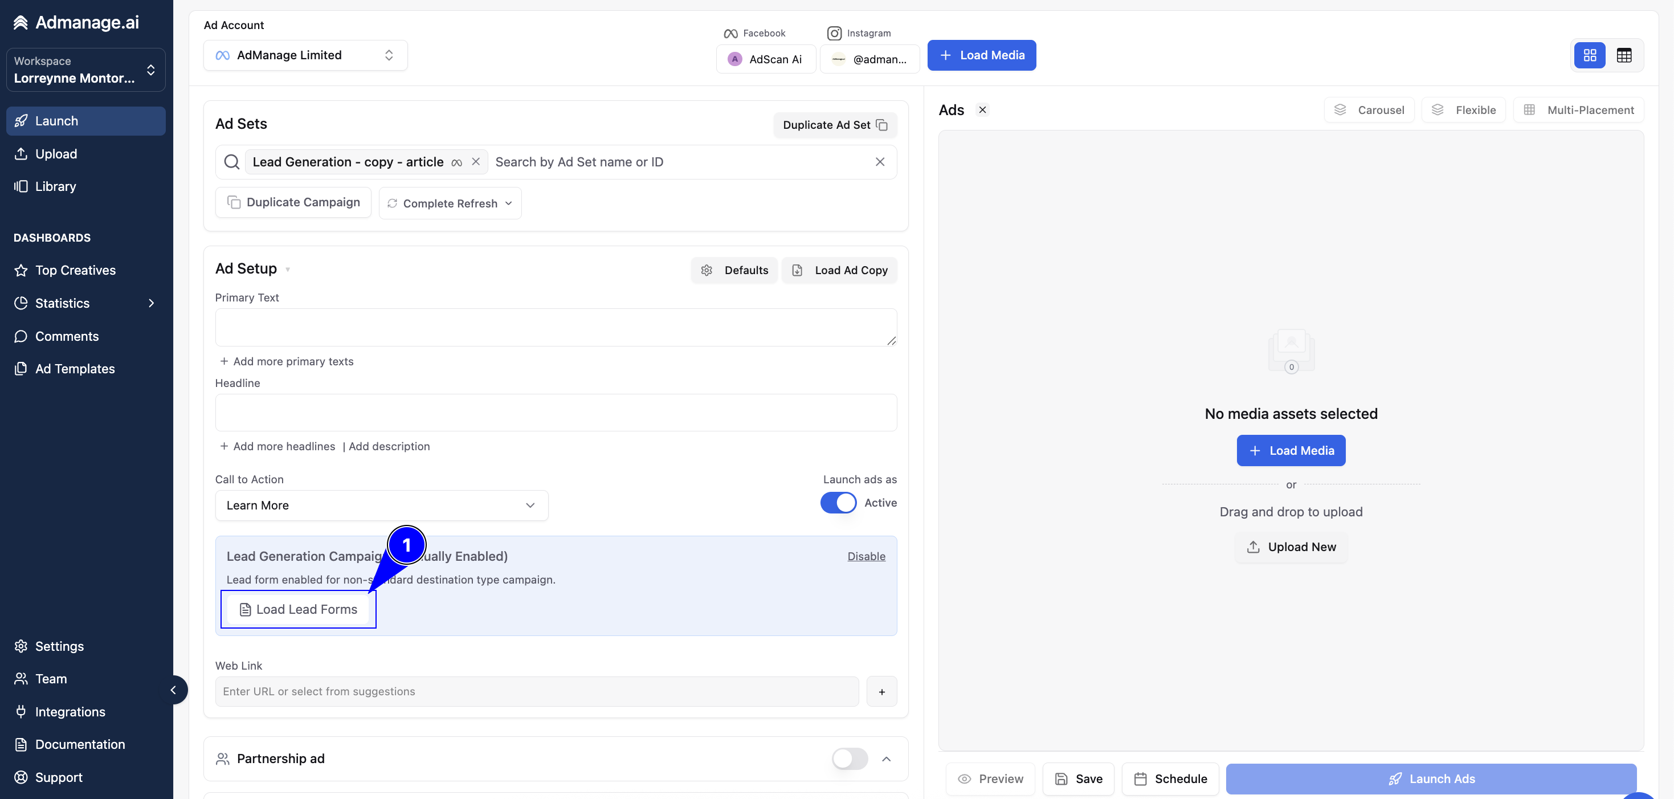Switch to table view icon
This screenshot has width=1674, height=799.
1624,55
